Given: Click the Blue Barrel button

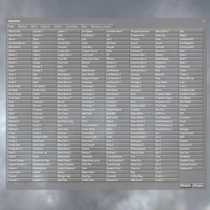Looking at the screenshot, I should (x=20, y=47).
